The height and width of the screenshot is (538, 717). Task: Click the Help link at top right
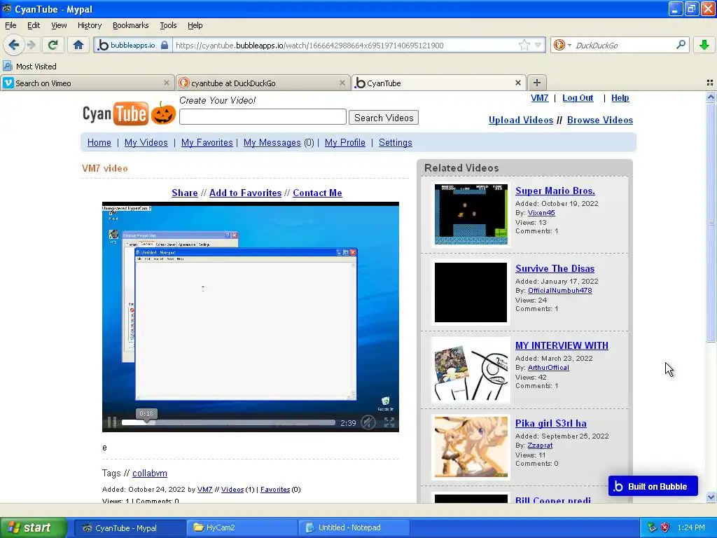click(x=620, y=98)
